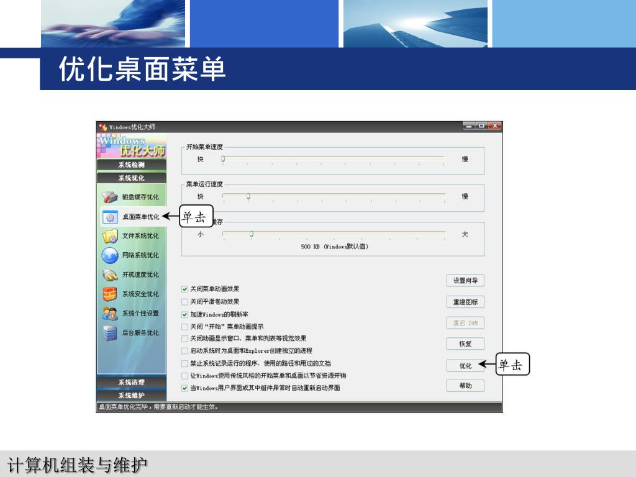This screenshot has width=636, height=477.
Task: Select 系统个性设置 label in sidebar
Action: pyautogui.click(x=140, y=313)
